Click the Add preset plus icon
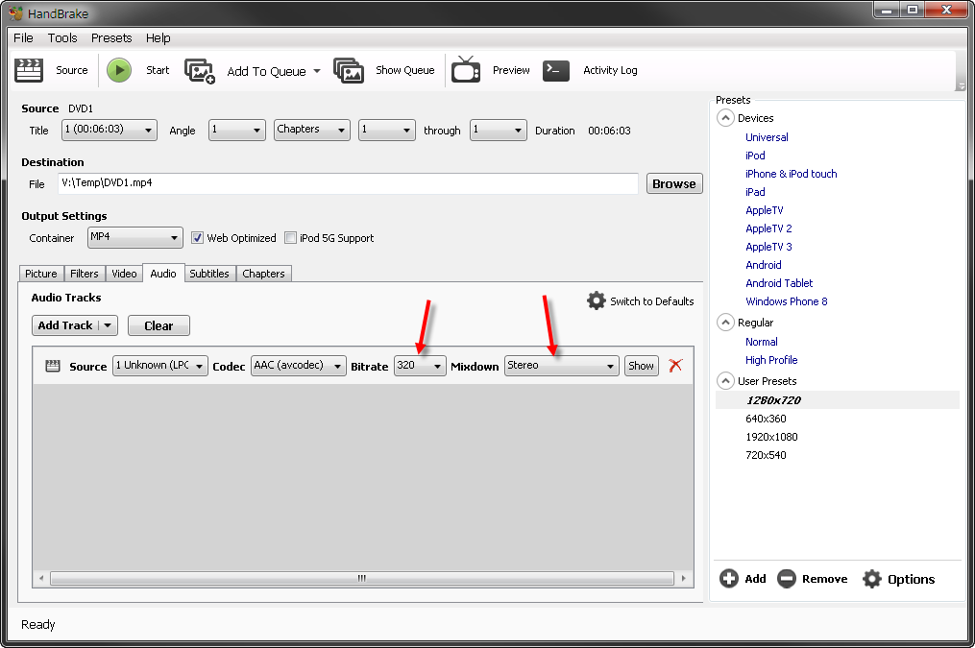975x648 pixels. point(729,579)
